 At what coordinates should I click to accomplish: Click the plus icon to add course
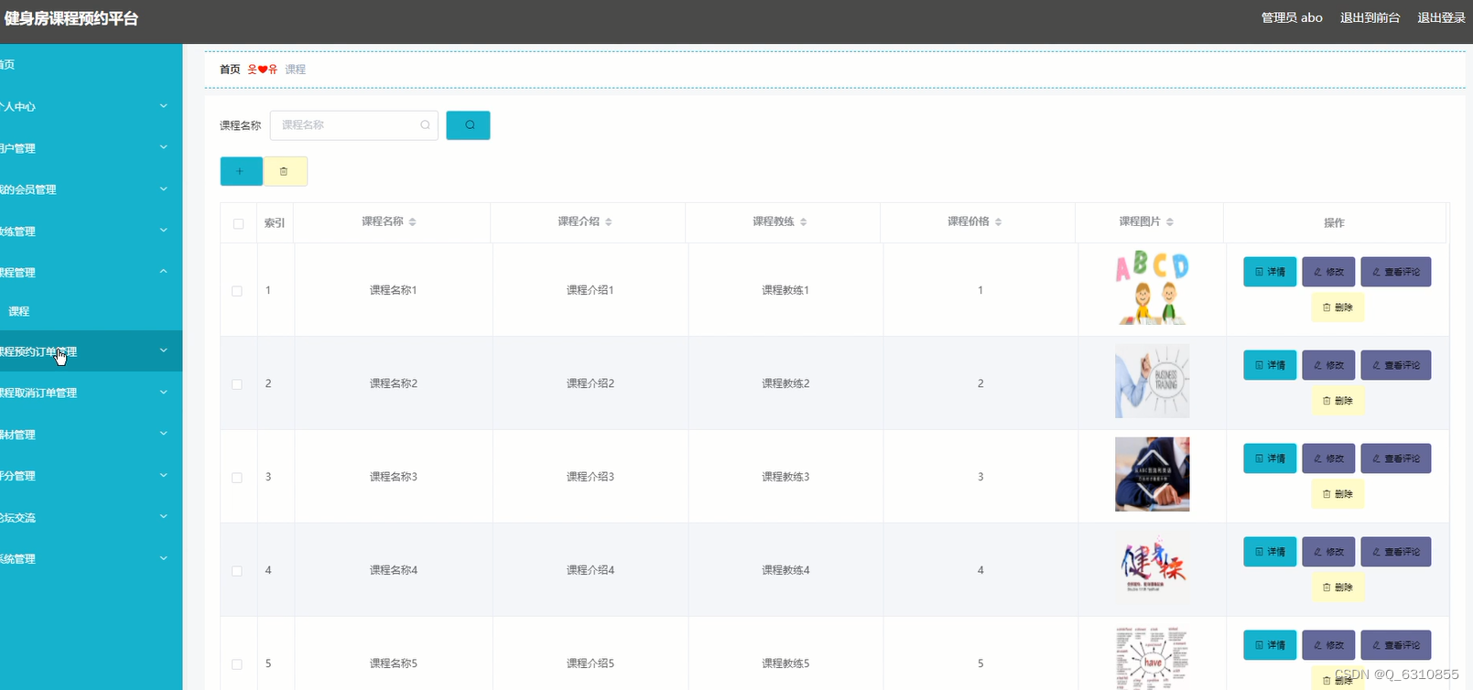tap(241, 171)
